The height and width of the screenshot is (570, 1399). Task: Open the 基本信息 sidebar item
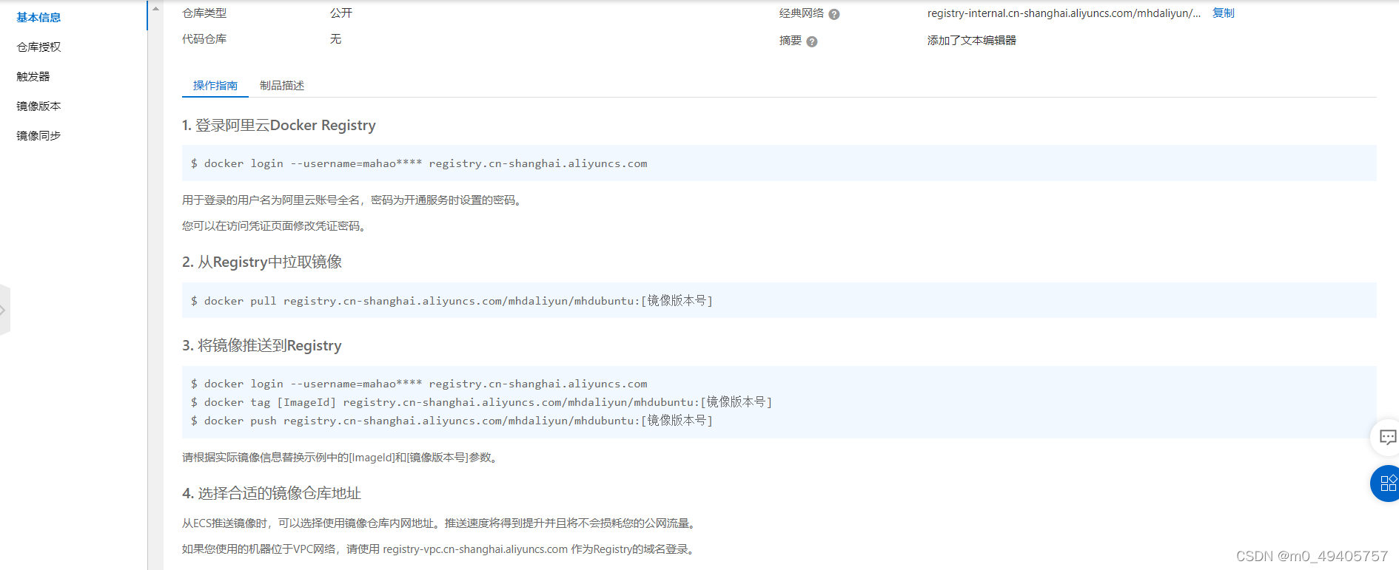[x=38, y=17]
